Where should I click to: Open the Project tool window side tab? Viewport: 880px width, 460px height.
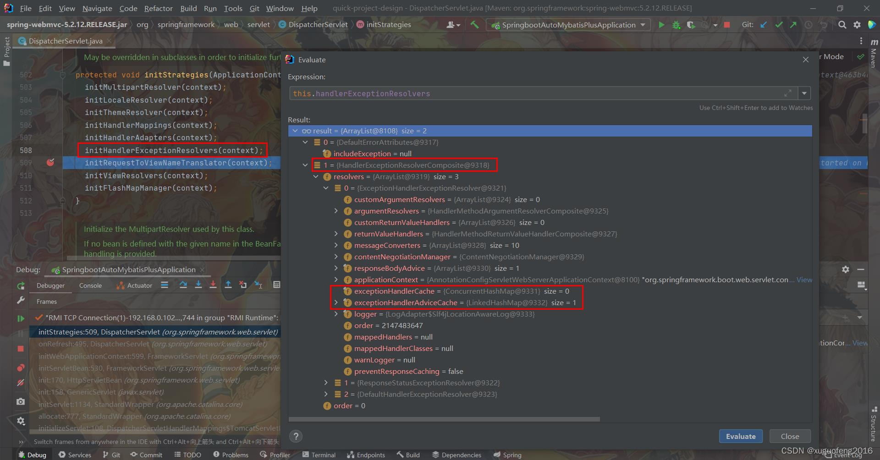6,51
